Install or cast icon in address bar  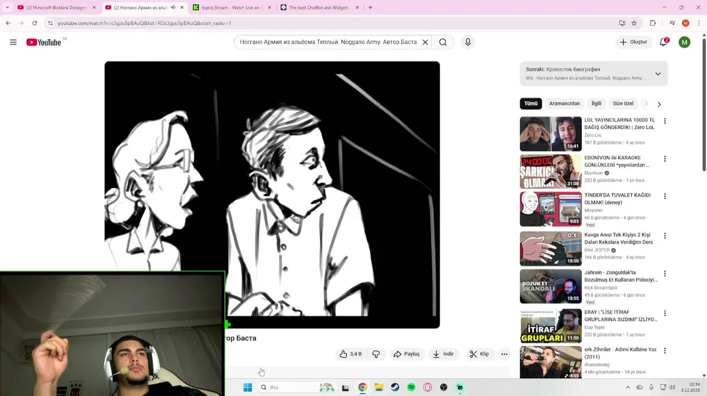click(622, 23)
